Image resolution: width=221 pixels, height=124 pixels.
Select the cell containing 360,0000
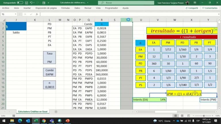click(102, 74)
